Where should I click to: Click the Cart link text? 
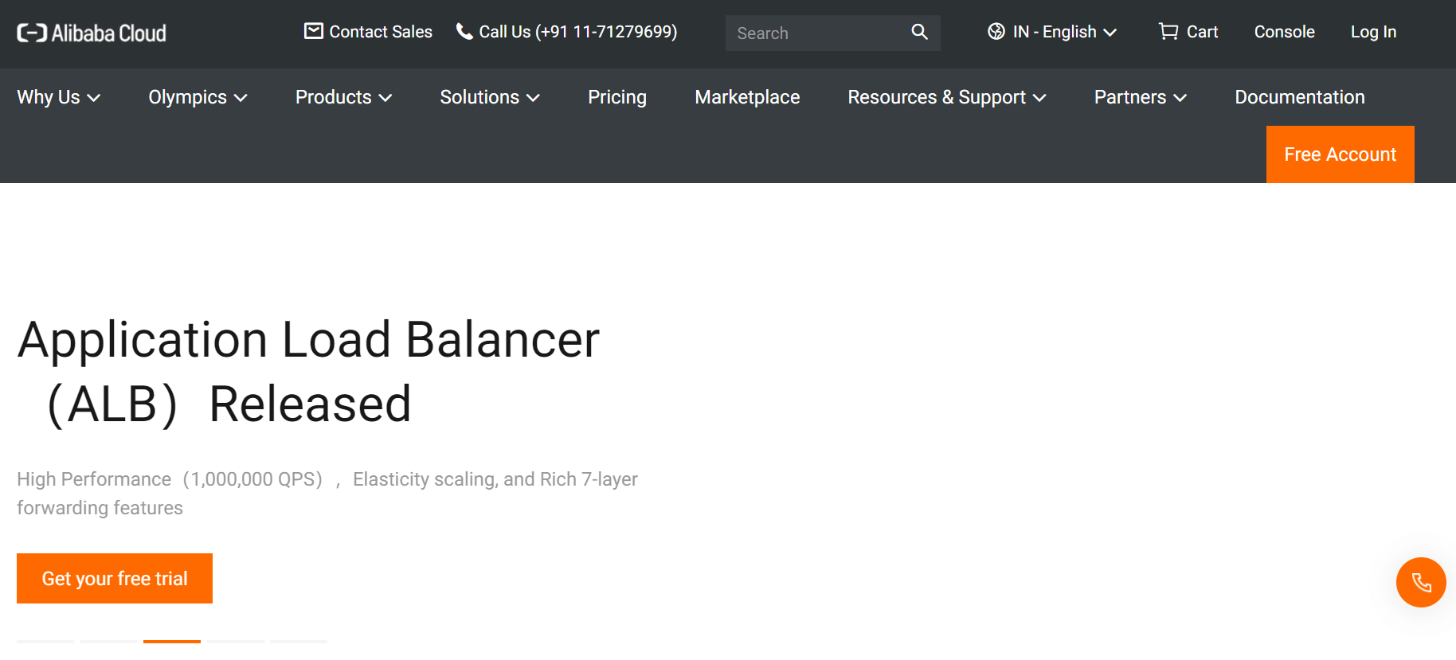point(1202,32)
